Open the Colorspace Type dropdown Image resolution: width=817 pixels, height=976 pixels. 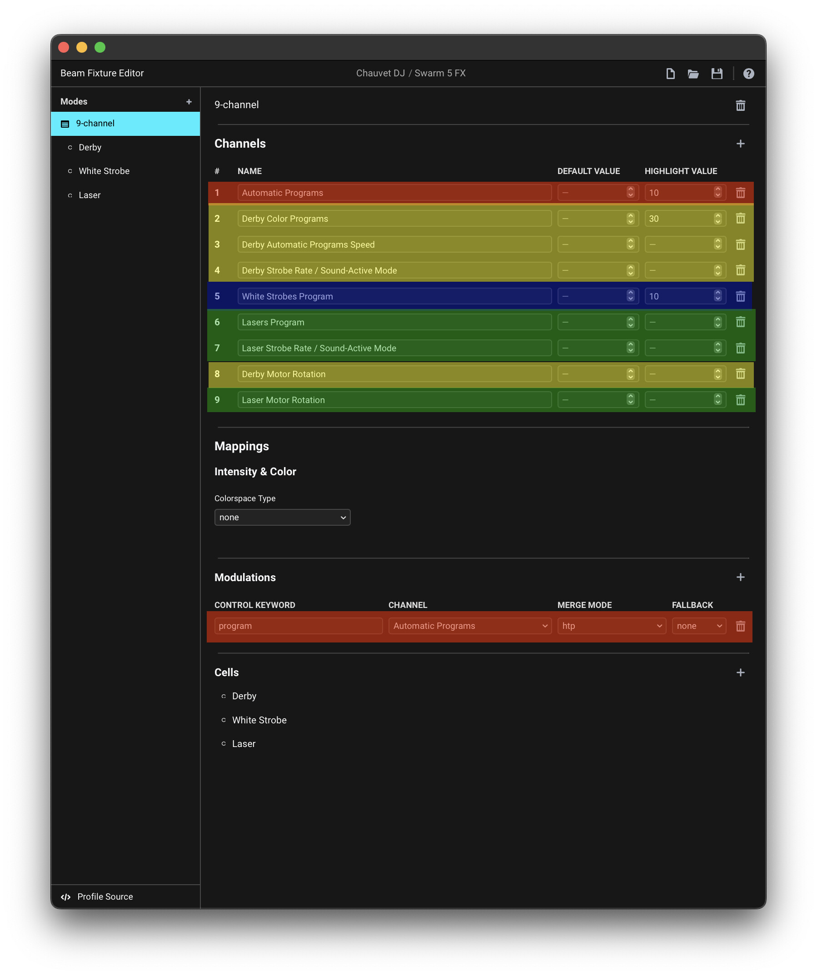[282, 517]
